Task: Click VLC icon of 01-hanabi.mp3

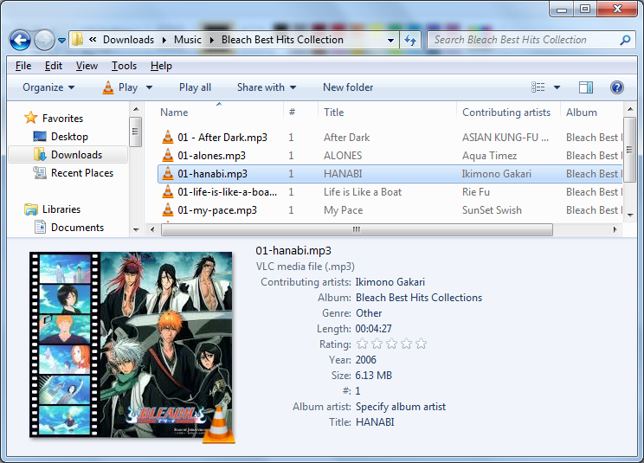Action: click(168, 174)
